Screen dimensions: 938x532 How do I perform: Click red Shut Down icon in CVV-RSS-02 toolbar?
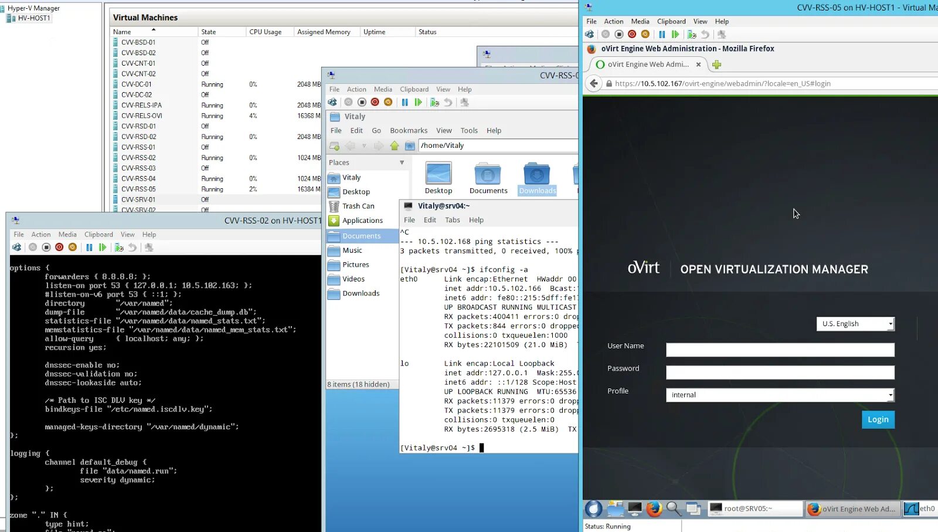[x=59, y=248]
